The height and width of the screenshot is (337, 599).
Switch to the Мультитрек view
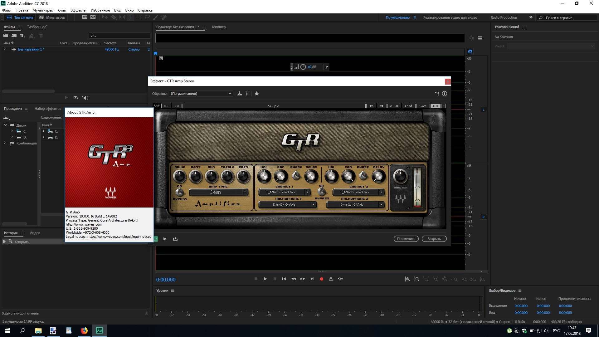pos(52,17)
